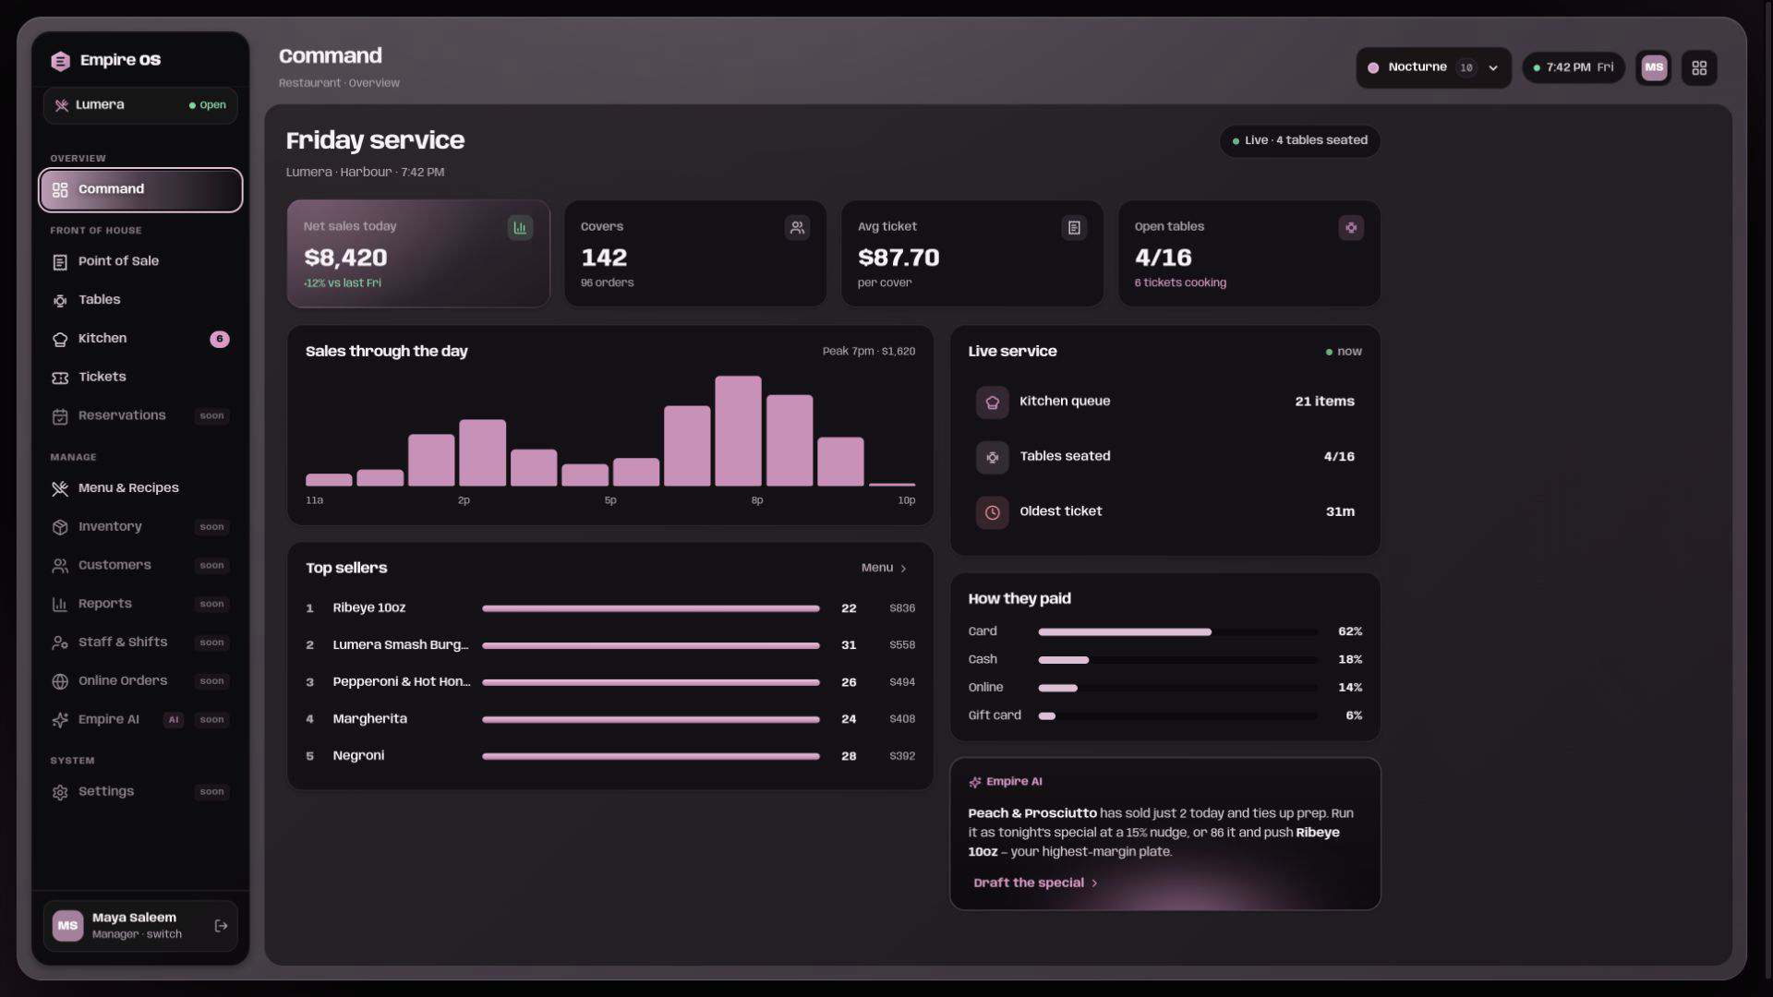Viewport: 1773px width, 997px height.
Task: Click the Oldest ticket 31m value
Action: pyautogui.click(x=1340, y=511)
